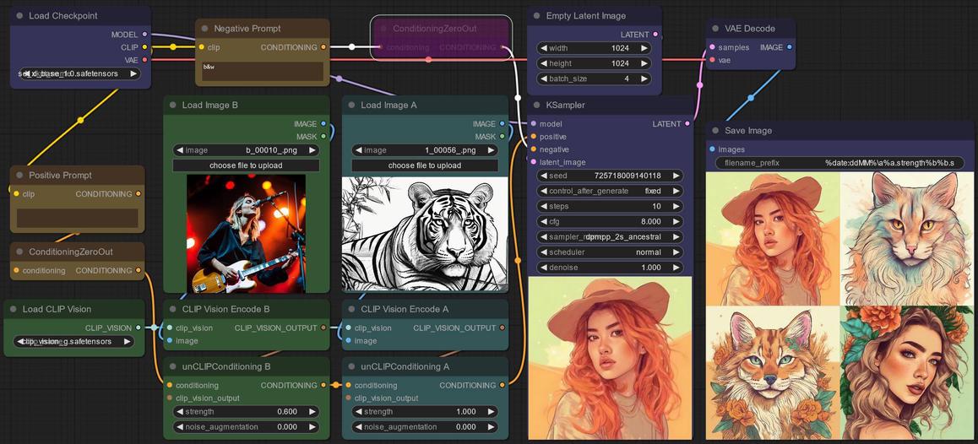Screen dimensions: 978x444
Task: Click the noise_augmentation widget in unCLIPConditioning B
Action: click(x=246, y=427)
